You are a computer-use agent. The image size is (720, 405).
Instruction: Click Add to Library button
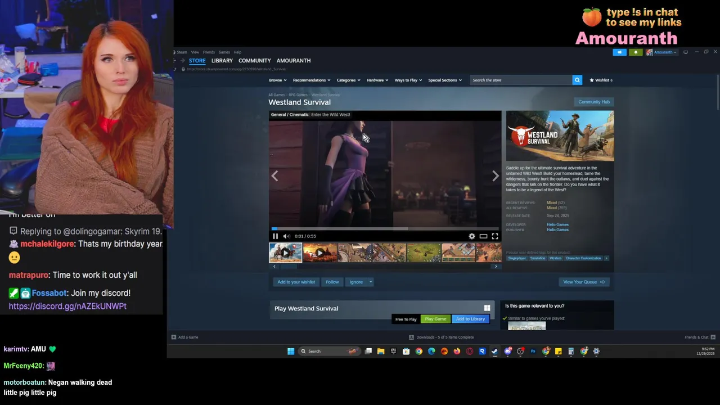coord(470,319)
